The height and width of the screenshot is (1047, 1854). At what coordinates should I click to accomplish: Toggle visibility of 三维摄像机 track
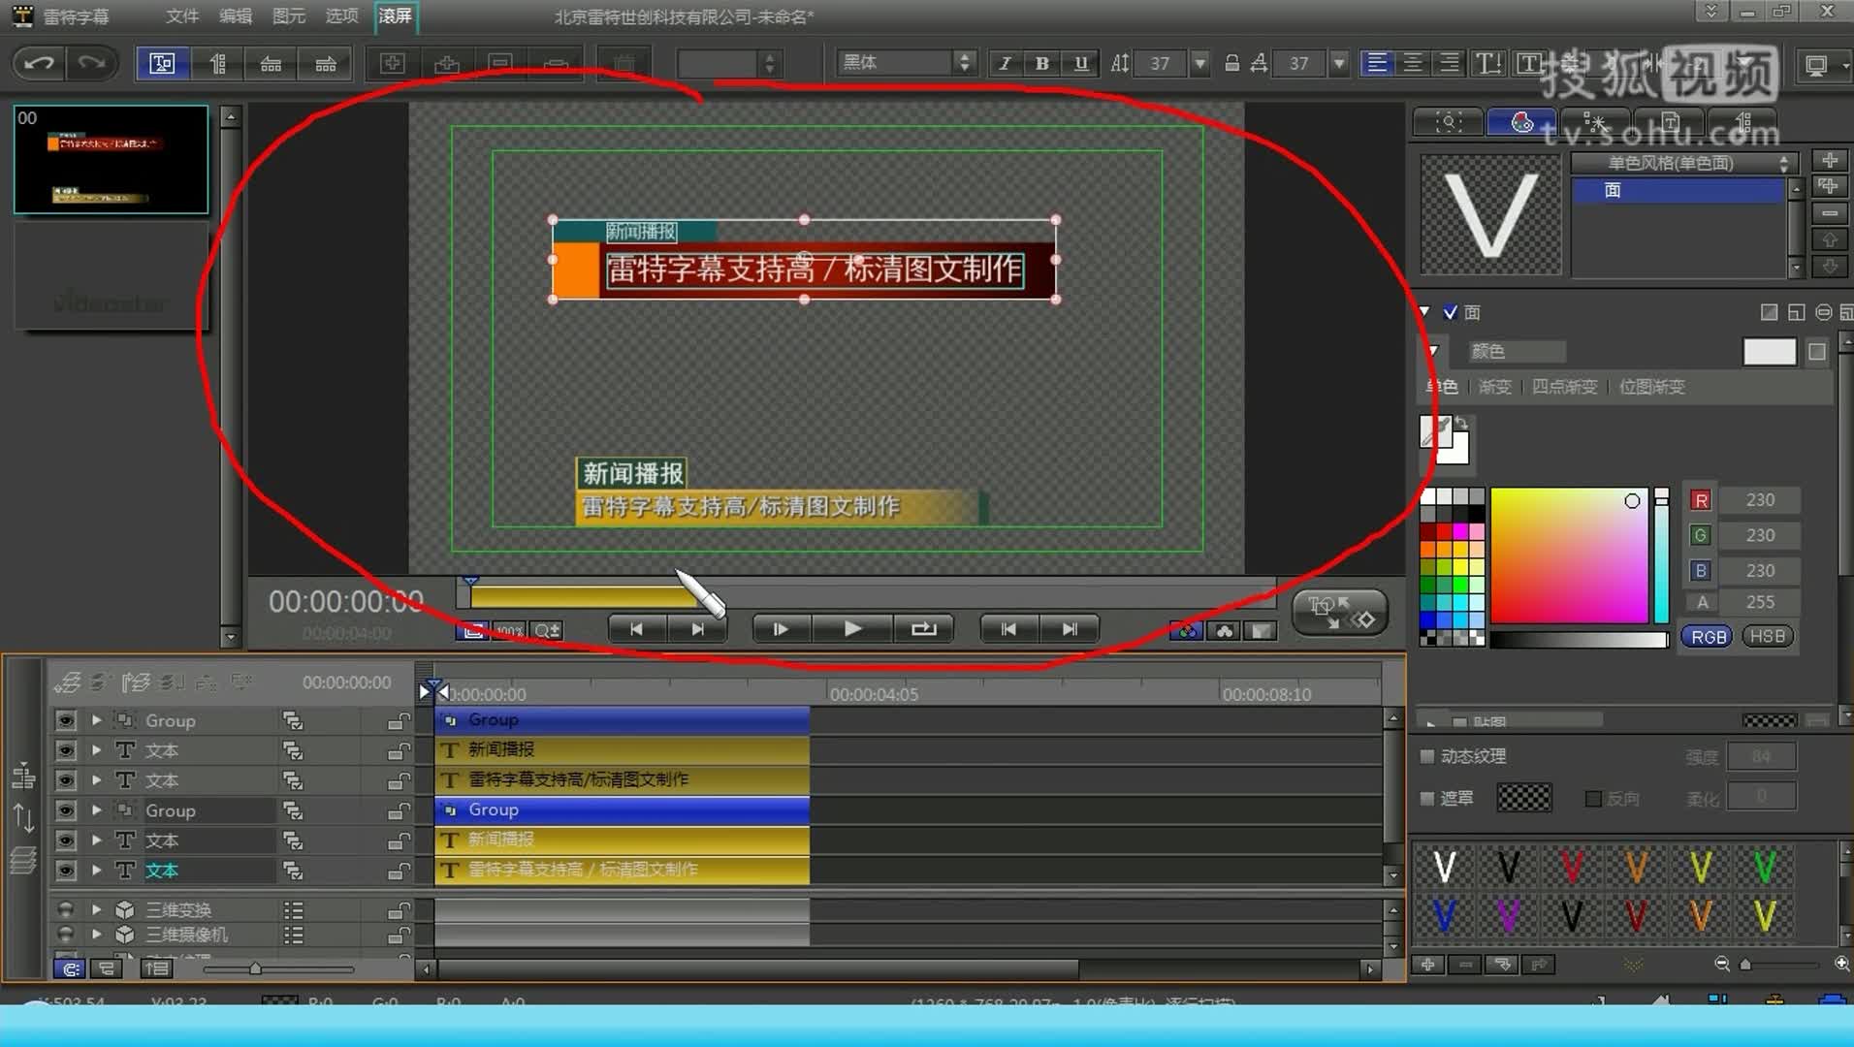[66, 934]
